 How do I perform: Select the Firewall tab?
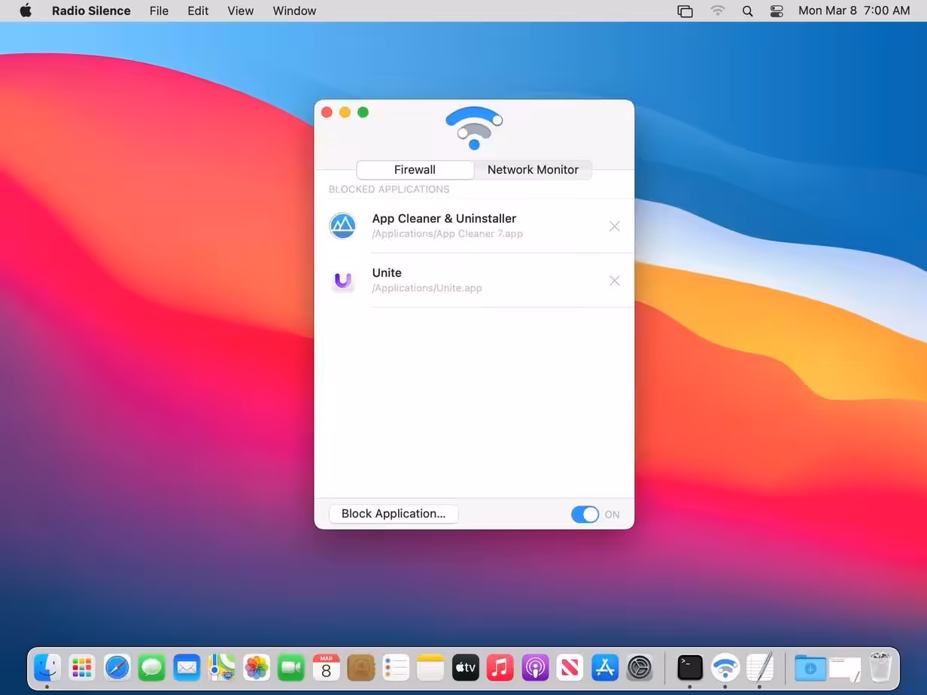tap(415, 170)
